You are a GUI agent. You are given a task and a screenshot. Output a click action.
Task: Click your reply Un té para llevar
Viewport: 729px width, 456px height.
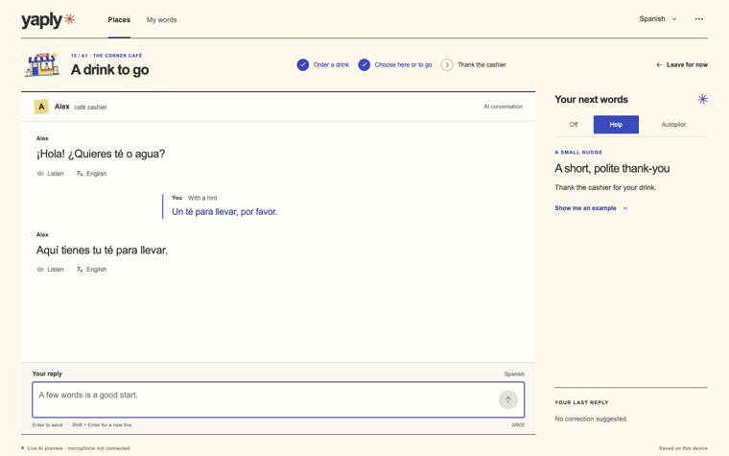pyautogui.click(x=224, y=212)
